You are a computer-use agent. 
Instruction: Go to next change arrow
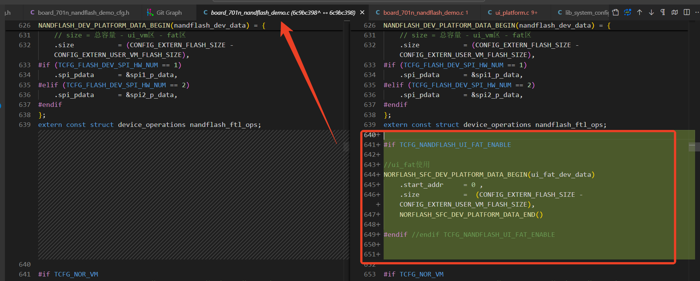pyautogui.click(x=651, y=12)
